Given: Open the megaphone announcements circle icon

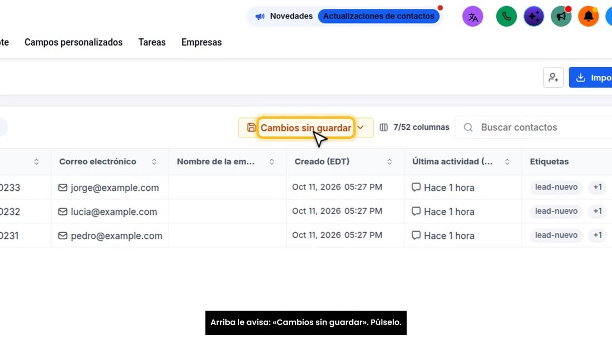Looking at the screenshot, I should tap(561, 16).
